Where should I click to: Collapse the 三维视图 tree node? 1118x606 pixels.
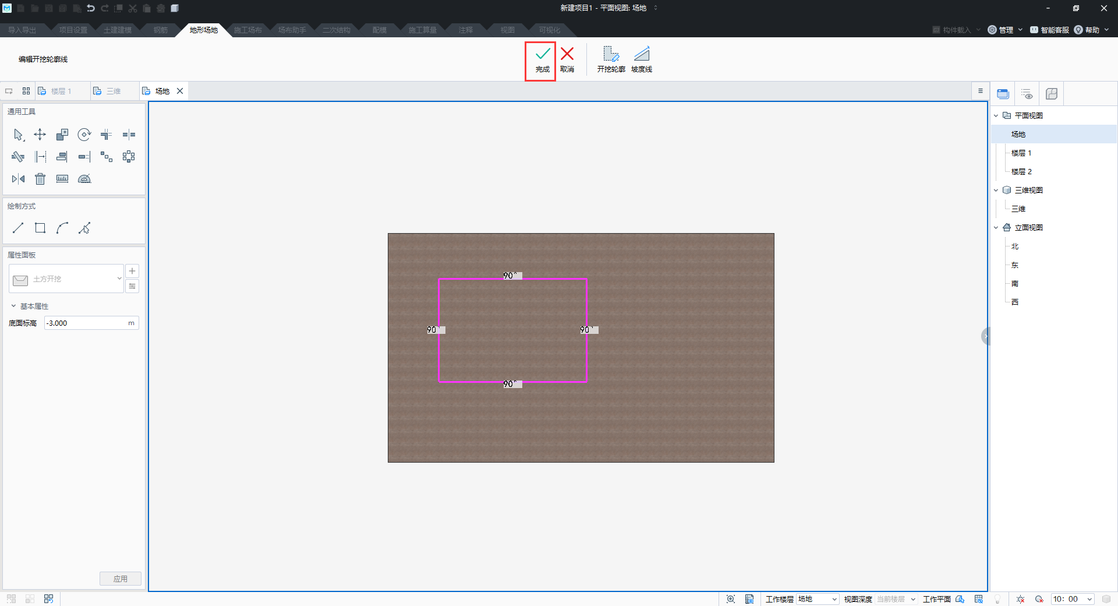pyautogui.click(x=996, y=190)
